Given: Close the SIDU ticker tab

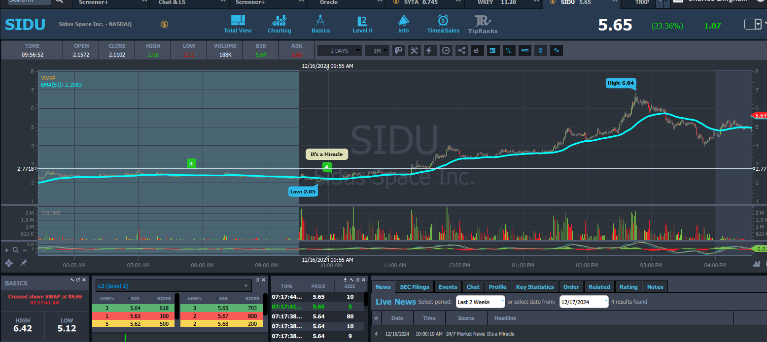Looking at the screenshot, I should pyautogui.click(x=615, y=2).
